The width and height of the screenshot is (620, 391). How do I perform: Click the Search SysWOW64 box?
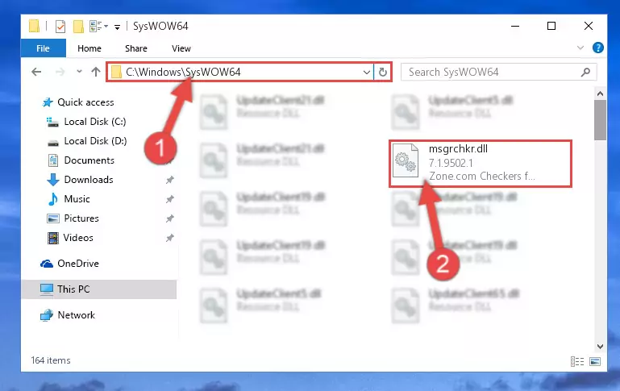498,72
